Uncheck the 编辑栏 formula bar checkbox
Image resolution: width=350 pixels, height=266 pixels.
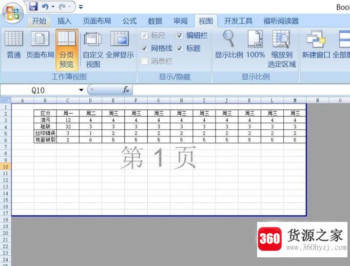pos(180,35)
